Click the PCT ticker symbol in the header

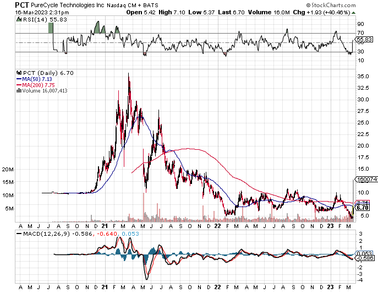(22, 5)
